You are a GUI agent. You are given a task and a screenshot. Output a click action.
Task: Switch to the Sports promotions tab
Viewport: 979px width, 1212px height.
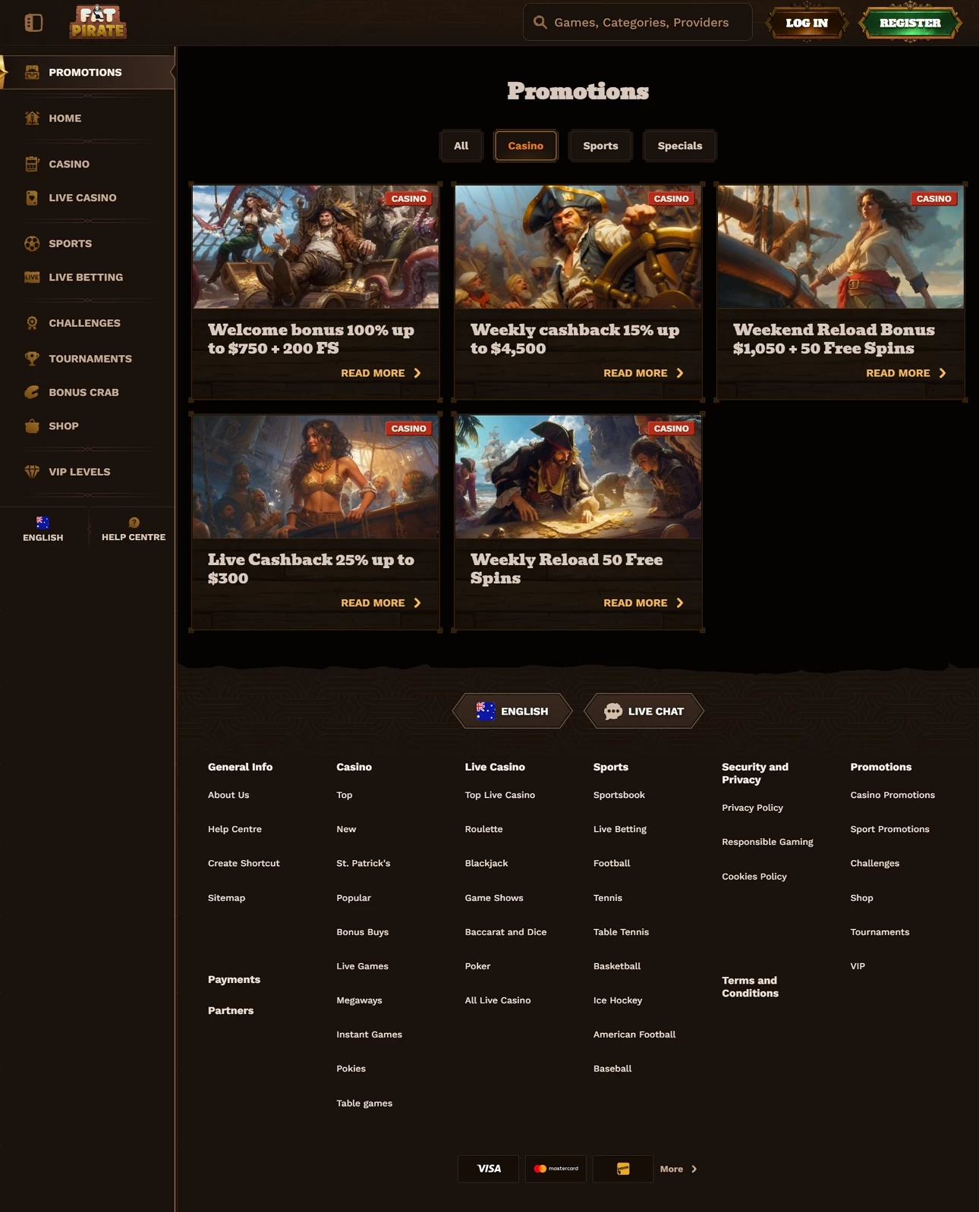[600, 146]
